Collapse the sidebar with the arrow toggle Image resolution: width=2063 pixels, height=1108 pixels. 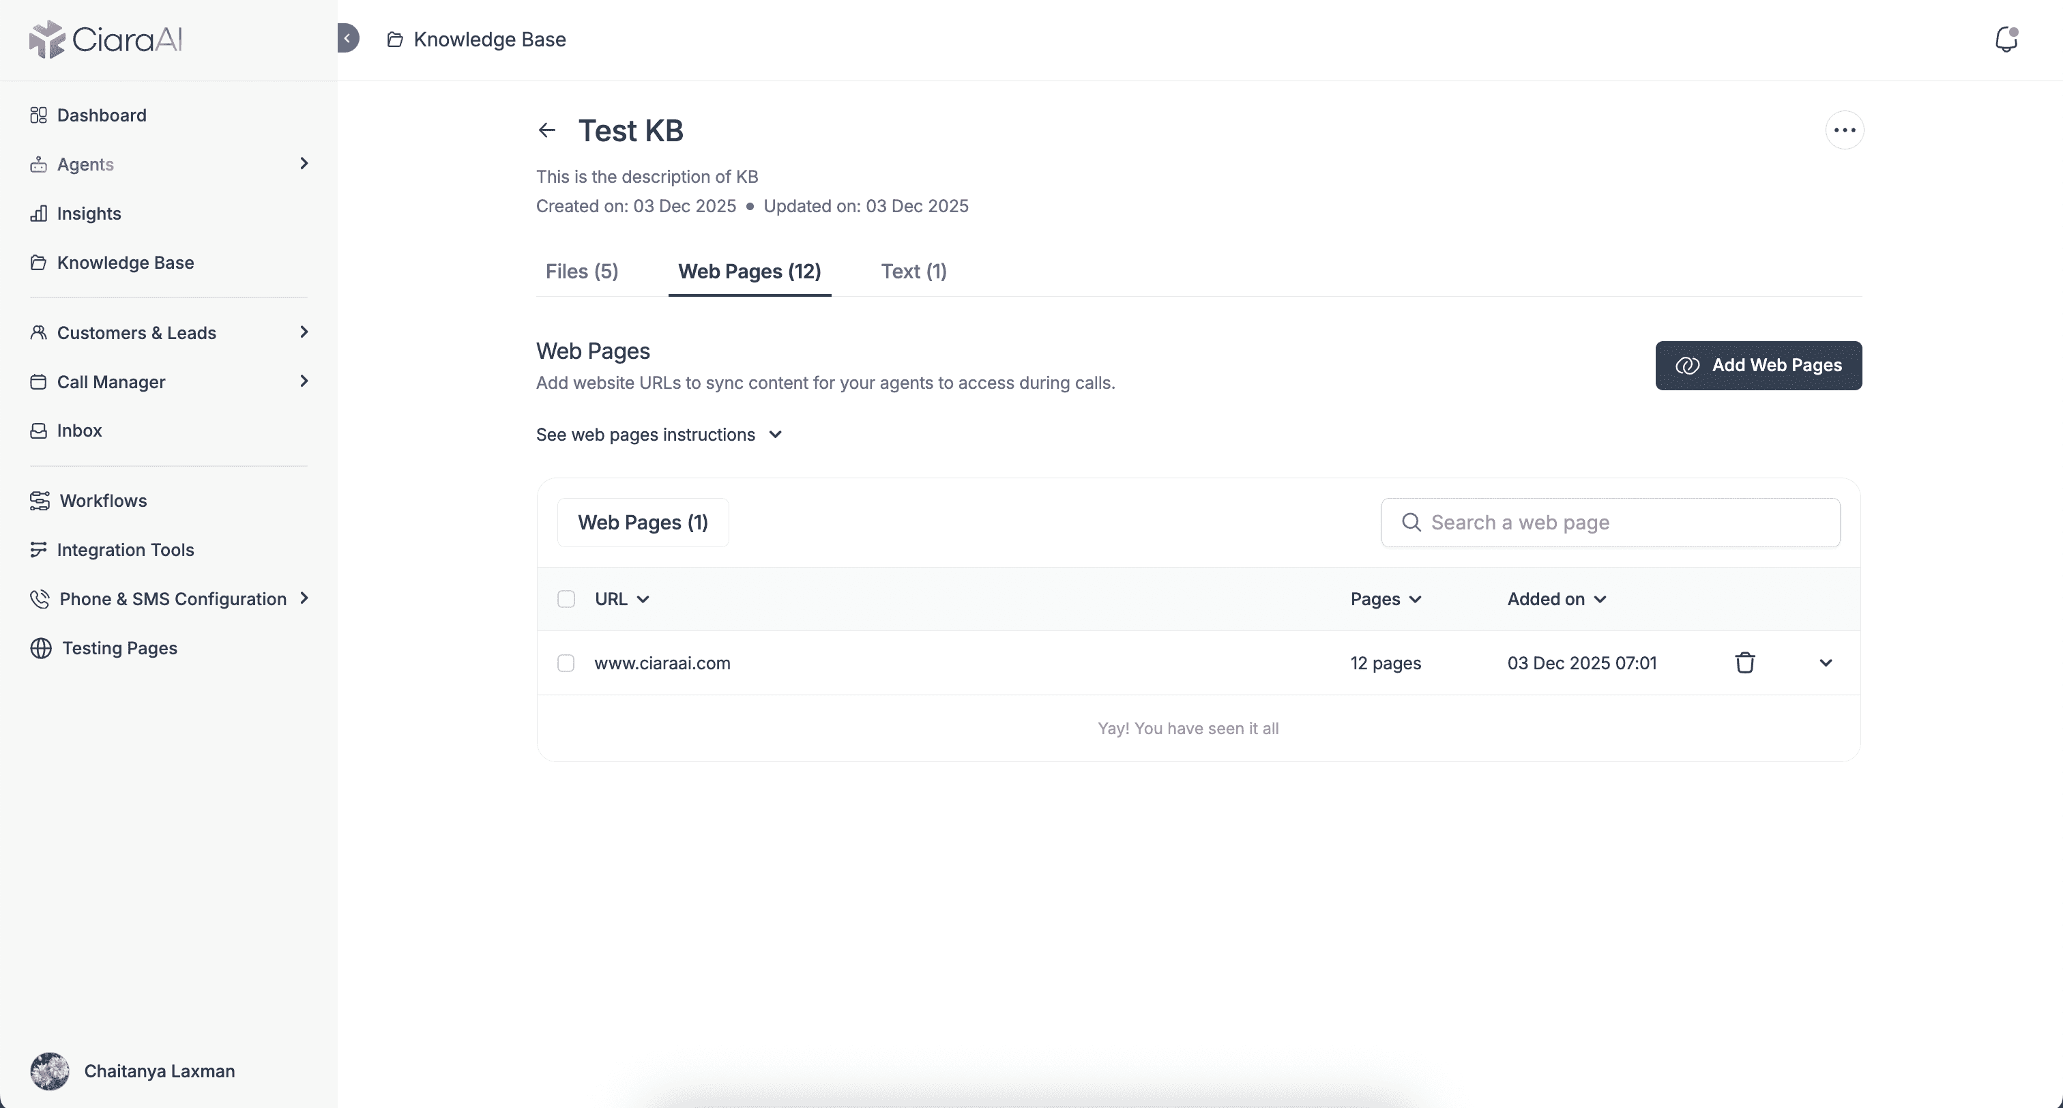point(347,38)
